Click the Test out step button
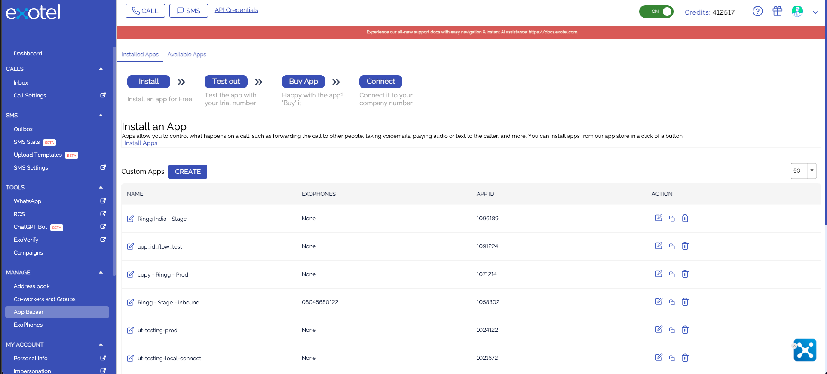This screenshot has height=374, width=827. tap(226, 81)
